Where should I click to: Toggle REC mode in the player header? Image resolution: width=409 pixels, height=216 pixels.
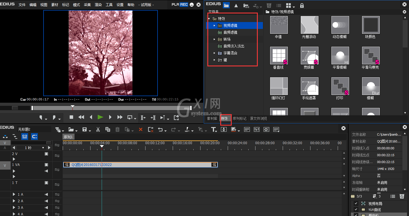[x=184, y=4]
